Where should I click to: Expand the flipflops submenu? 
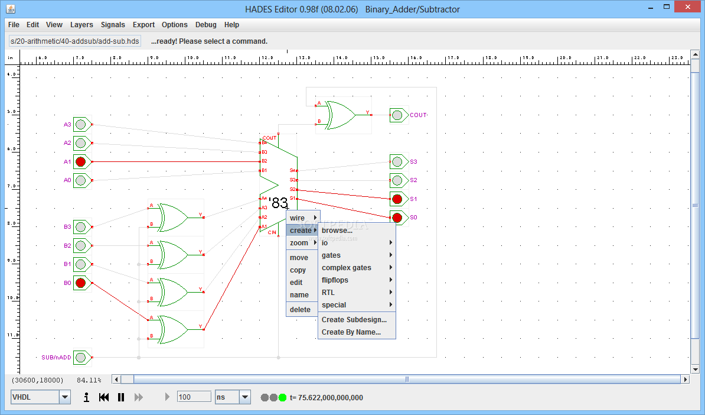tap(357, 280)
